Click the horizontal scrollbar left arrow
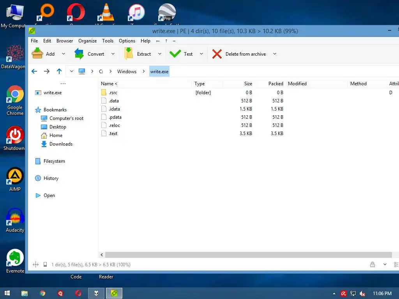The width and height of the screenshot is (399, 299). pos(102,255)
